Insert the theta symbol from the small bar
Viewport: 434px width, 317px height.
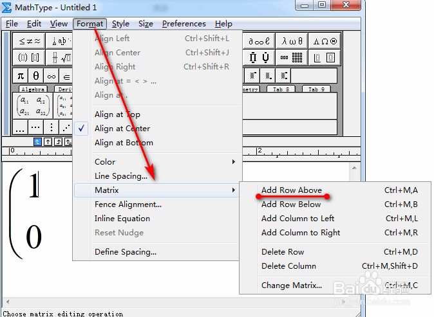35,76
